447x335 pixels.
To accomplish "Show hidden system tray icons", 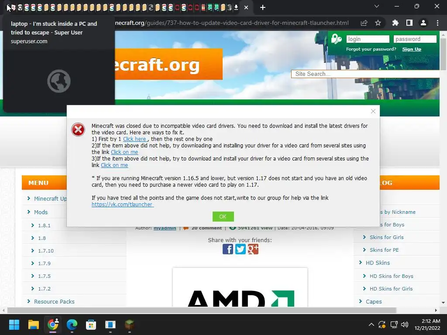I will (x=371, y=325).
